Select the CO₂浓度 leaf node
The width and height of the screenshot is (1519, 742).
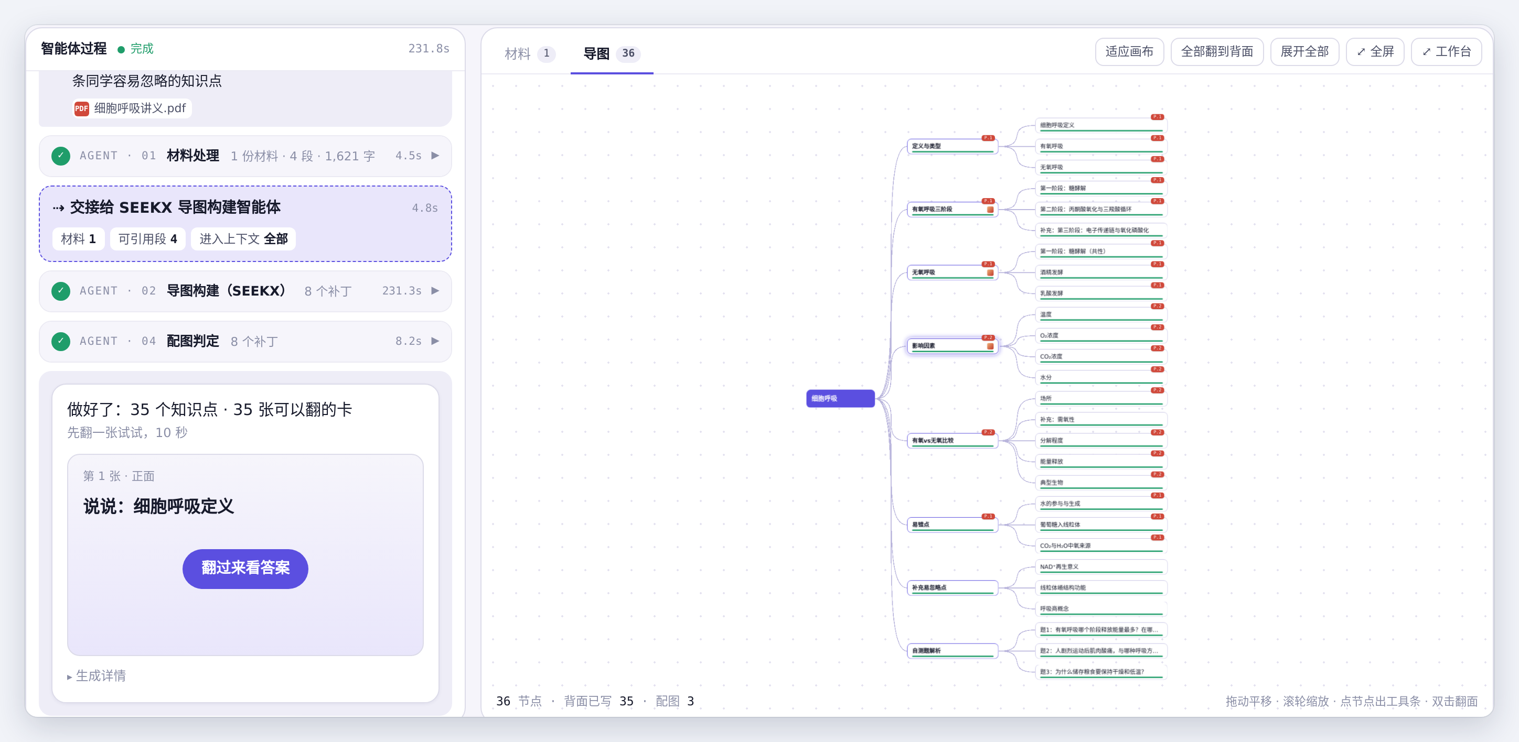coord(1100,356)
